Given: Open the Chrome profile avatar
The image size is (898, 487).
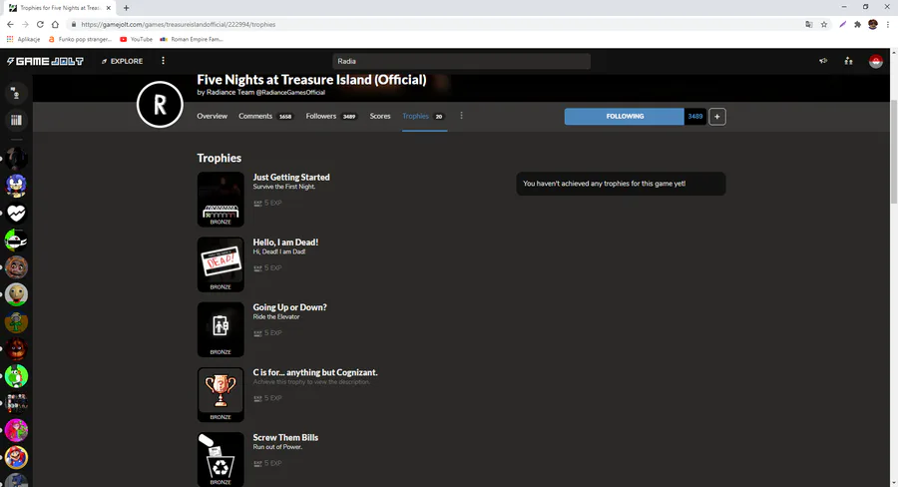Looking at the screenshot, I should [873, 25].
